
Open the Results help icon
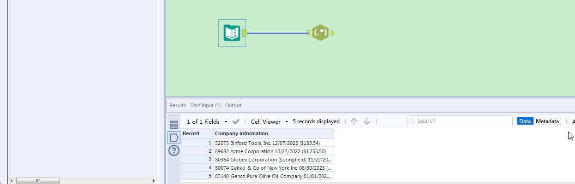(174, 150)
